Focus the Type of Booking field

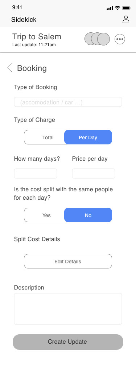click(x=68, y=102)
